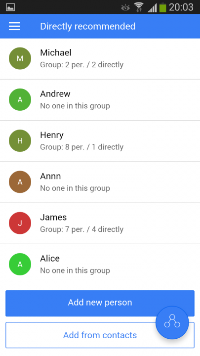Image resolution: width=200 pixels, height=356 pixels.
Task: Open the hamburger navigation menu
Action: pos(14,26)
